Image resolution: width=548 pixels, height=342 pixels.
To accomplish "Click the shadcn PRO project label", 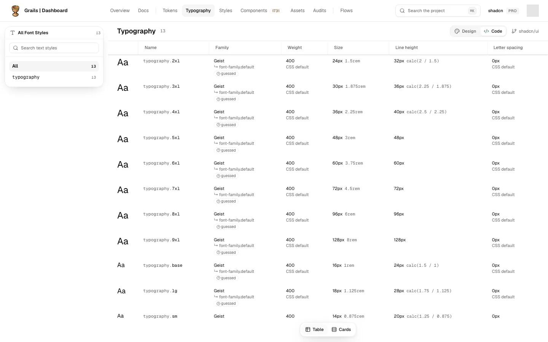I will point(503,11).
